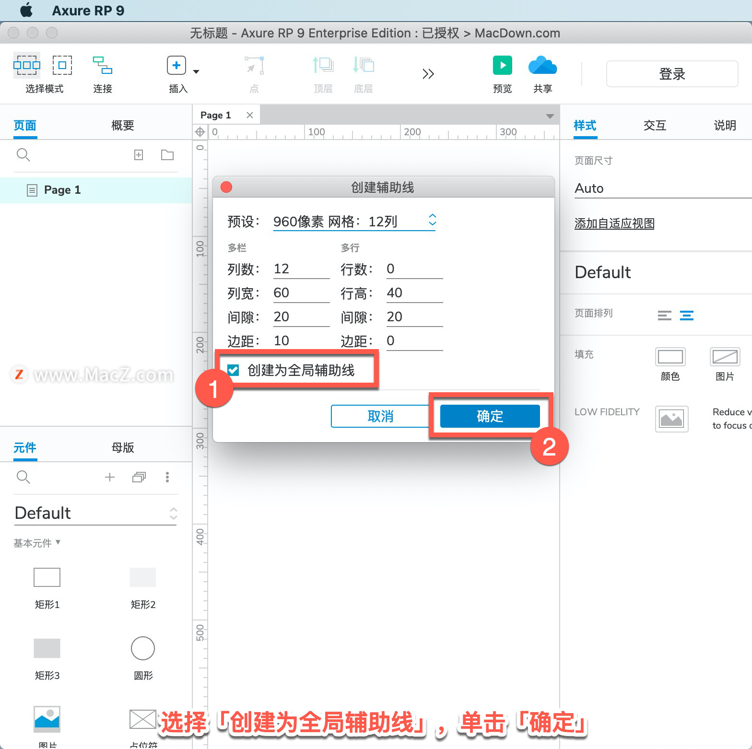Select the image widget
The height and width of the screenshot is (749, 752).
pyautogui.click(x=47, y=719)
